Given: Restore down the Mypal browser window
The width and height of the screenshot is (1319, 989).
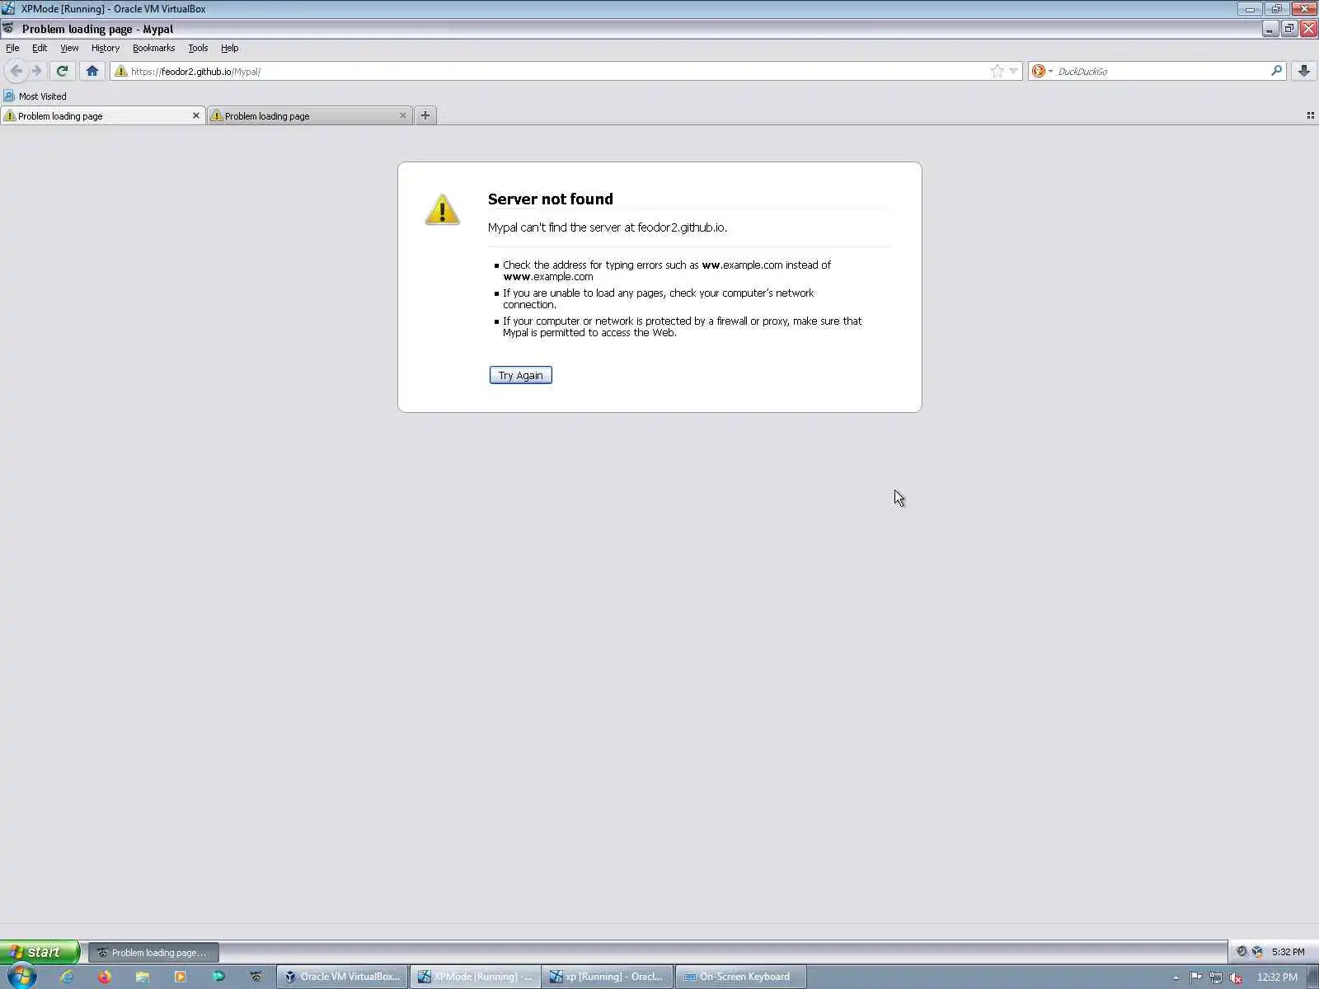Looking at the screenshot, I should tap(1289, 29).
